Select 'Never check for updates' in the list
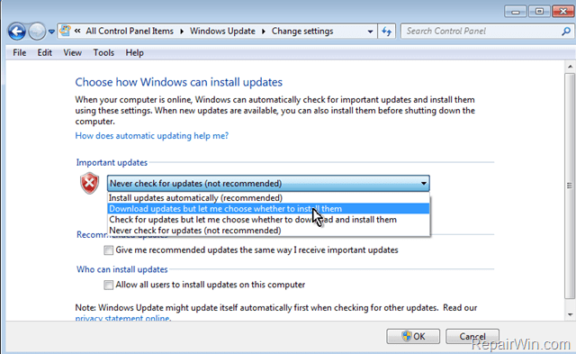 268,231
